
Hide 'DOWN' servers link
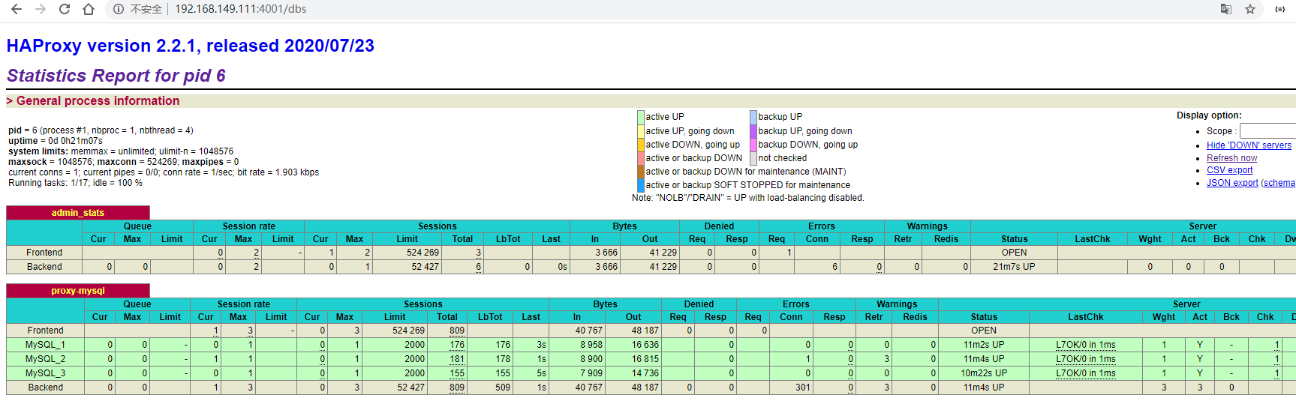(1249, 145)
